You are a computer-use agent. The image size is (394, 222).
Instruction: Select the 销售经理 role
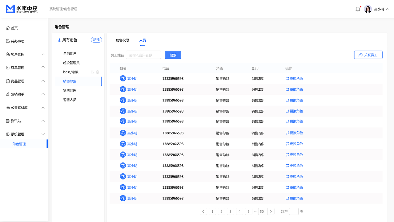click(x=70, y=91)
